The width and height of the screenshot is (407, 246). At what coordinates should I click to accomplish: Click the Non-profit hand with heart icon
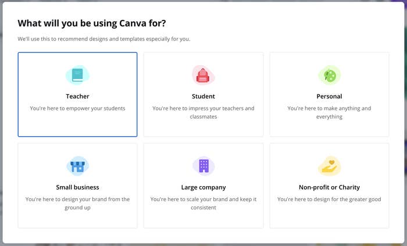tap(329, 166)
